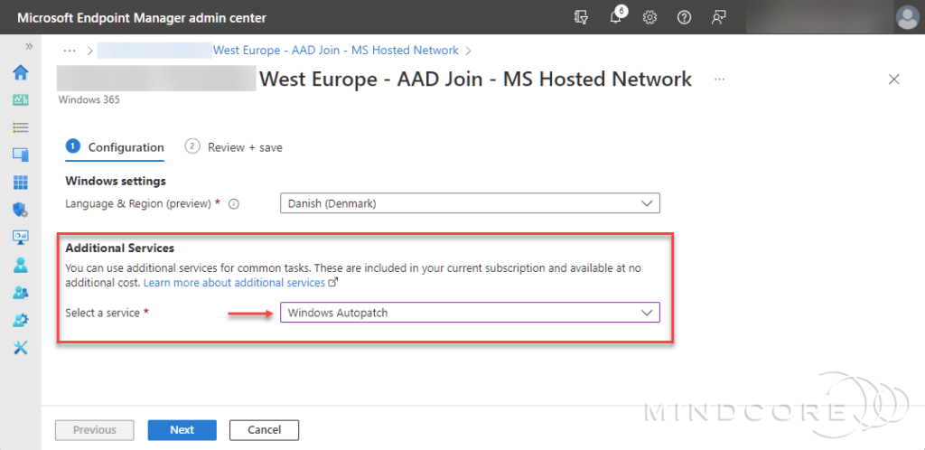Open the account avatar menu
This screenshot has width=925, height=450.
[907, 17]
